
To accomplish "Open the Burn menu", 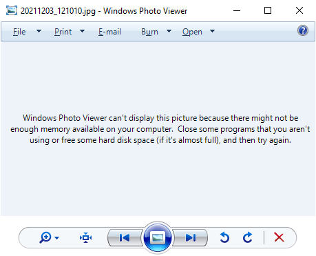I will [149, 32].
